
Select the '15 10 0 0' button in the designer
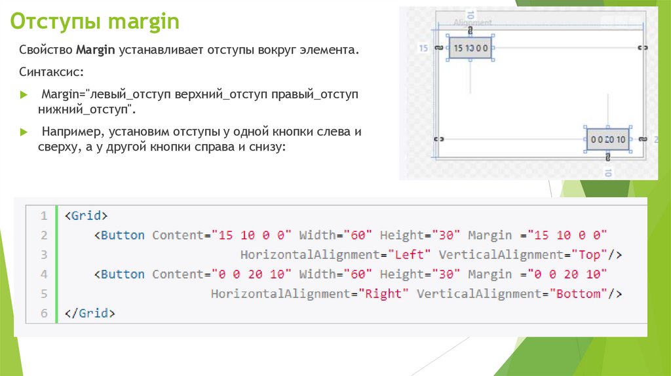point(470,48)
